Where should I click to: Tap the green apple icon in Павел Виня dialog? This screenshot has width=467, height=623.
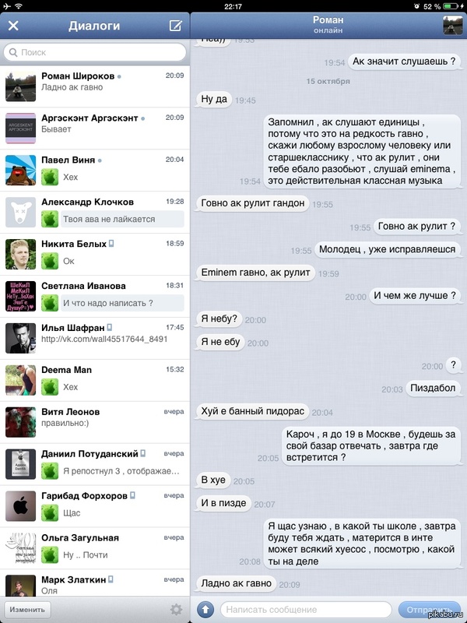click(x=50, y=177)
